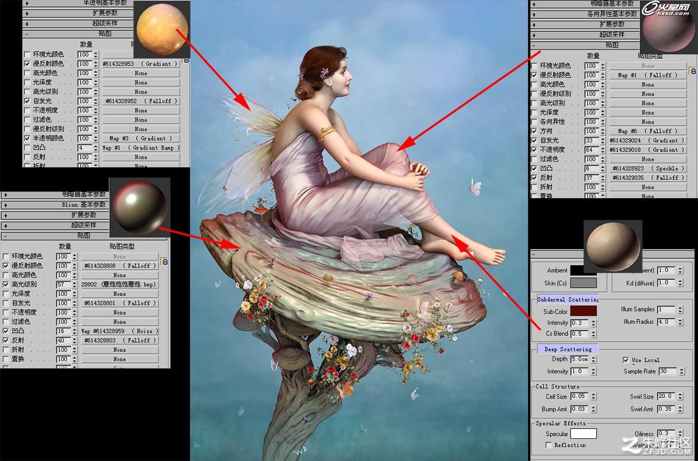Pick the white Specular color swatch
Viewport: 698px width, 461px height.
point(584,434)
